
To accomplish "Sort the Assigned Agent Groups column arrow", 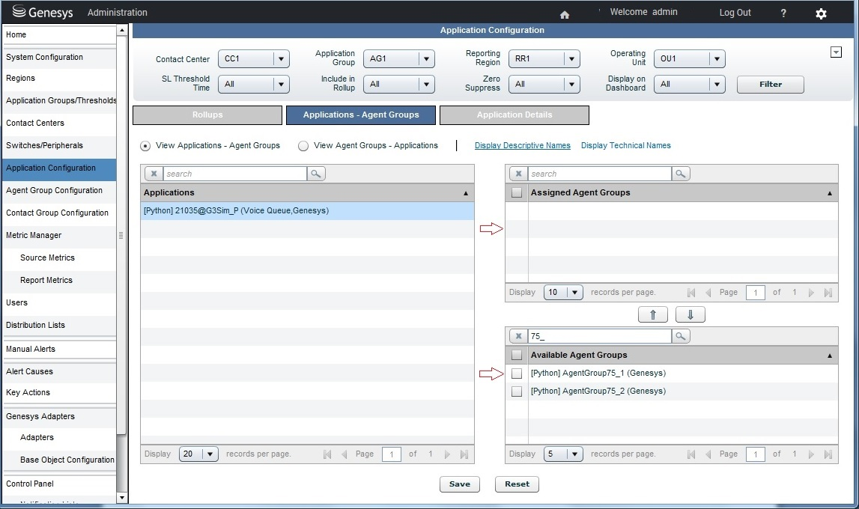I will point(829,193).
